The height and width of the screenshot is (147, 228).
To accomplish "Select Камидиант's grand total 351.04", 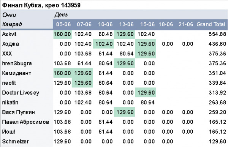I will pos(217,73).
